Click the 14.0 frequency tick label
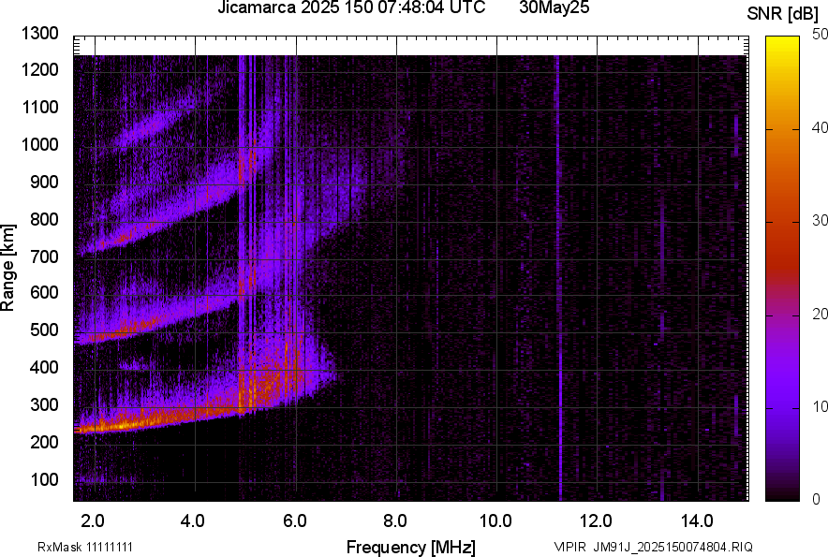The height and width of the screenshot is (557, 828). [x=697, y=521]
